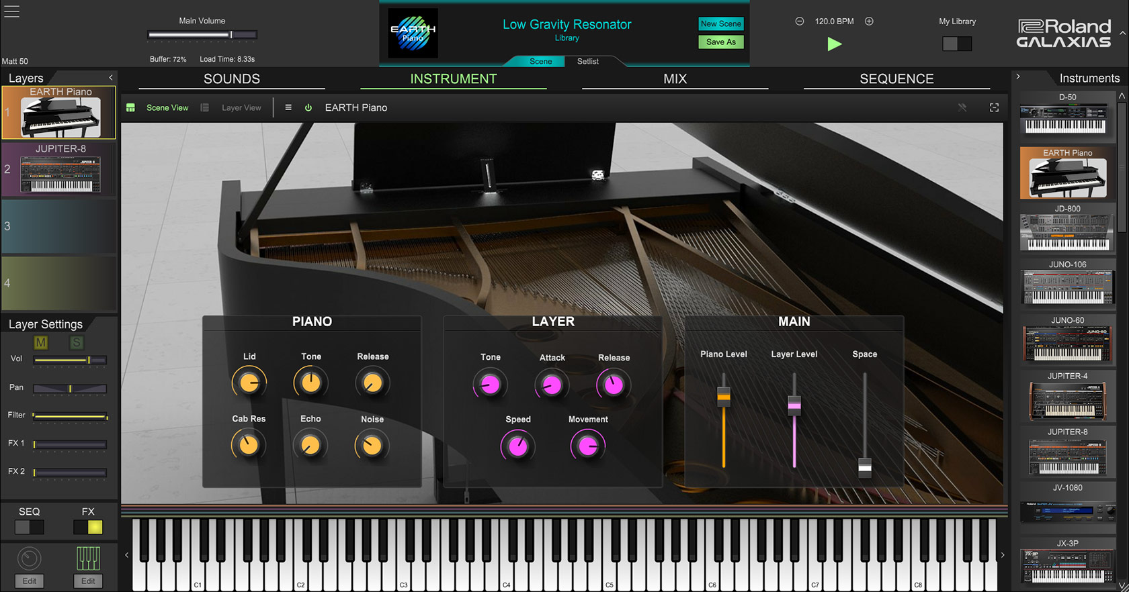Choose the JD-800 instrument
Image resolution: width=1129 pixels, height=592 pixels.
(x=1067, y=228)
